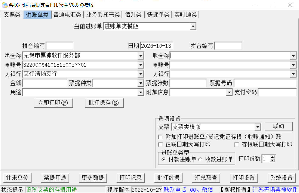The width and height of the screenshot is (299, 193).
Task: Click the 立即打印(P) button
Action: pos(54,103)
